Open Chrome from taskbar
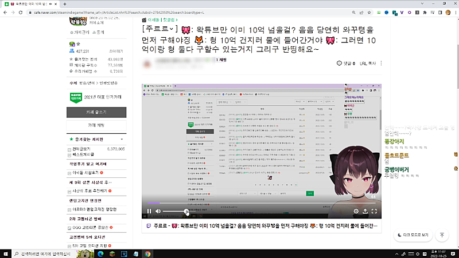The width and height of the screenshot is (459, 258). pos(147,253)
